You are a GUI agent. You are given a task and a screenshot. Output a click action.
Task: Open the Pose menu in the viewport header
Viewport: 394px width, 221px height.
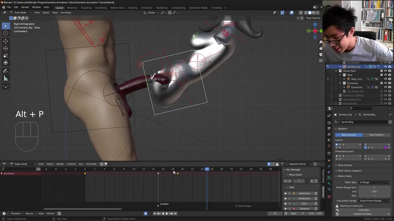click(55, 13)
